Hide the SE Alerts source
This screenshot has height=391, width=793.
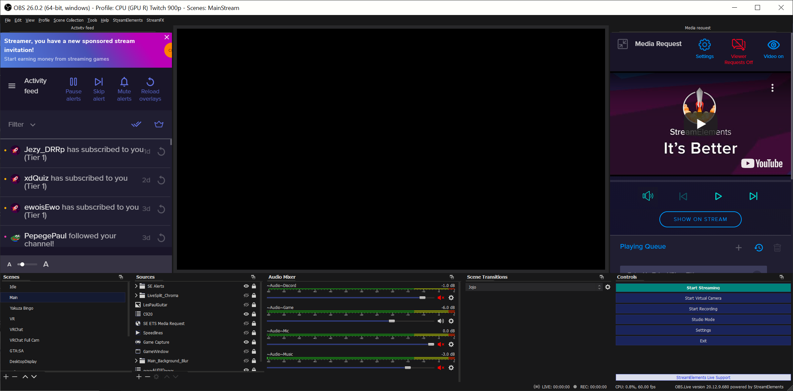tap(246, 286)
